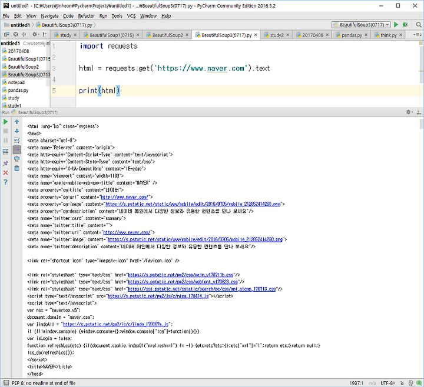This screenshot has height=387, width=424.
Task: Open nlog_170414.js script link
Action: 158,296
